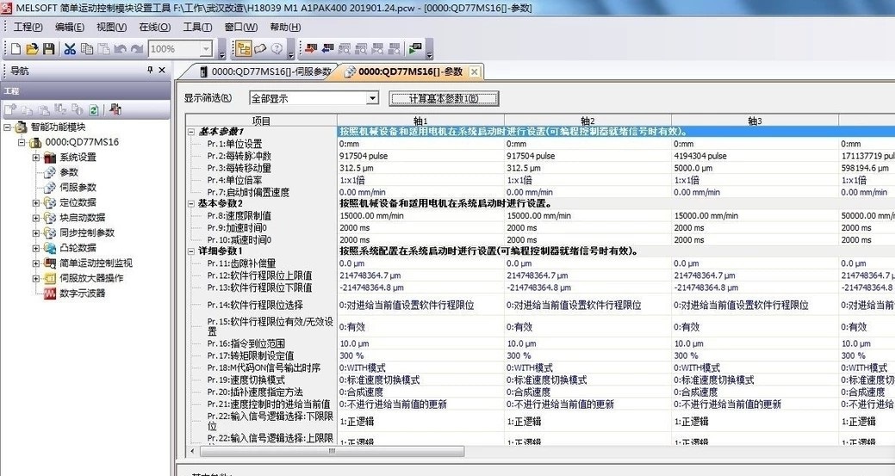The height and width of the screenshot is (476, 895).
Task: Click the last grayed monitor icon before the separator
Action: [394, 49]
